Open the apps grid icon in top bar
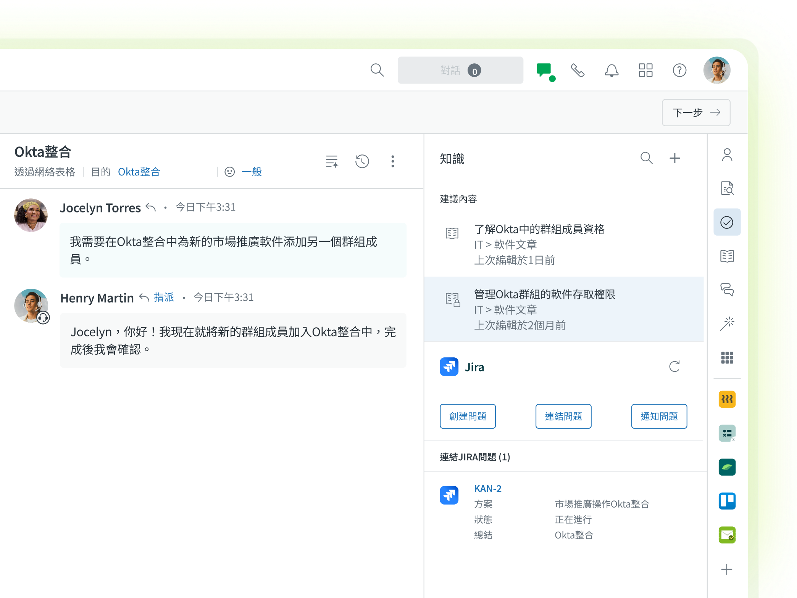Image resolution: width=797 pixels, height=598 pixels. coord(645,70)
